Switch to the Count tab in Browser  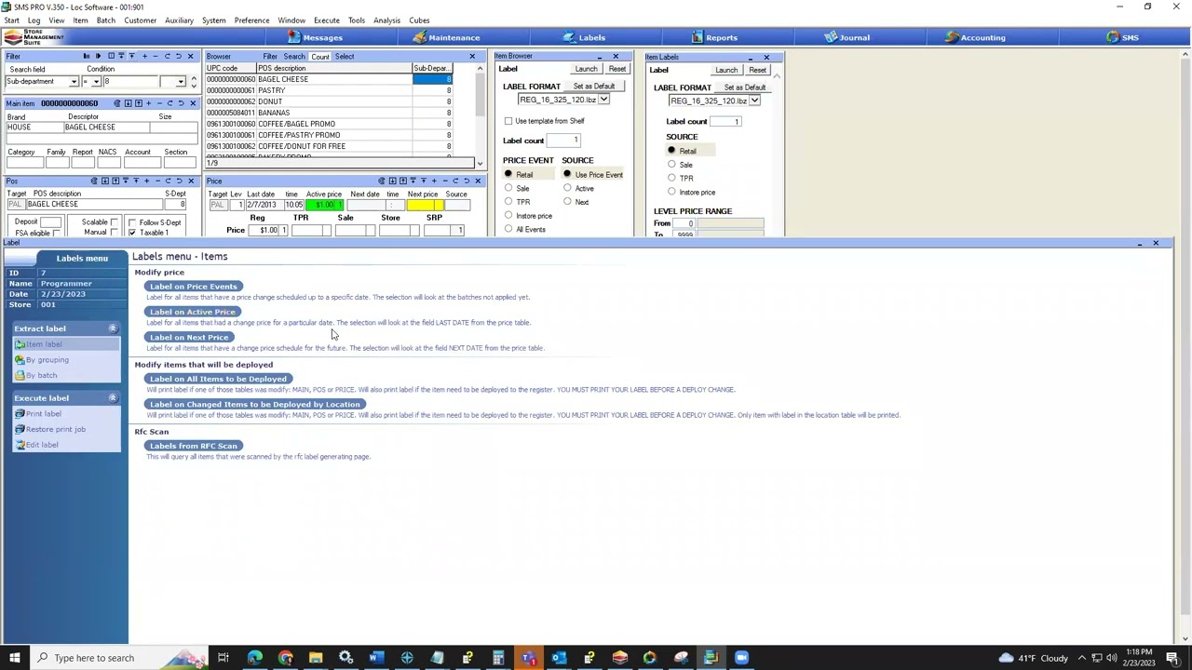coord(319,57)
